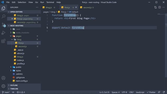Click the VS Code logo icon
The image size is (167, 94).
coord(2,2)
